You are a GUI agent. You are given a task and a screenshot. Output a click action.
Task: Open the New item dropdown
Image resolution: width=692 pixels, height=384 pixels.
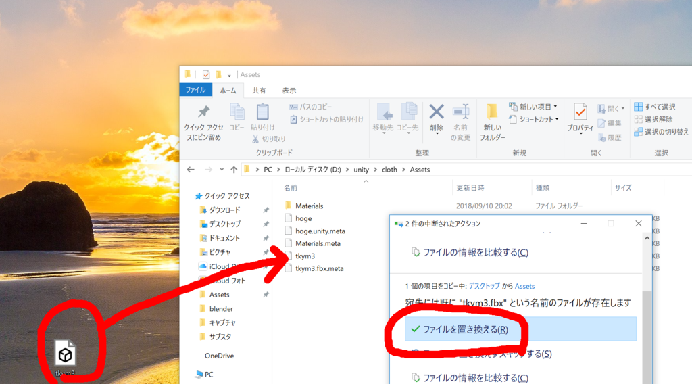(533, 107)
